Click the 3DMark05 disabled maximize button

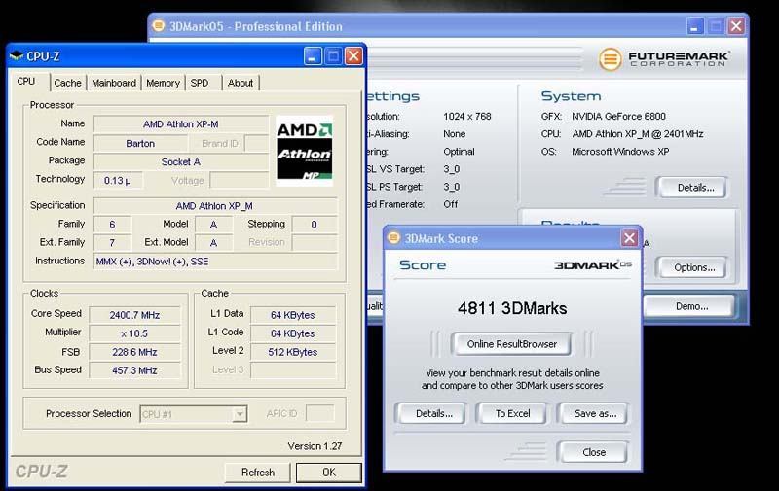pyautogui.click(x=716, y=26)
